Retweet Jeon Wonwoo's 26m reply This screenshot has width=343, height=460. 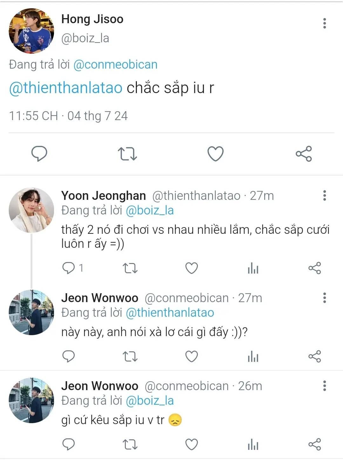[x=130, y=444]
